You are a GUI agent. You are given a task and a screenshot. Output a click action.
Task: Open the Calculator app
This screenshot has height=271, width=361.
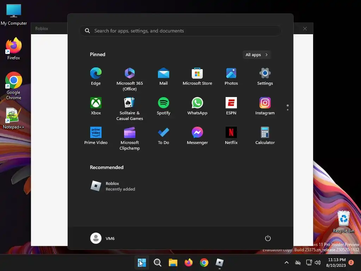[265, 135]
